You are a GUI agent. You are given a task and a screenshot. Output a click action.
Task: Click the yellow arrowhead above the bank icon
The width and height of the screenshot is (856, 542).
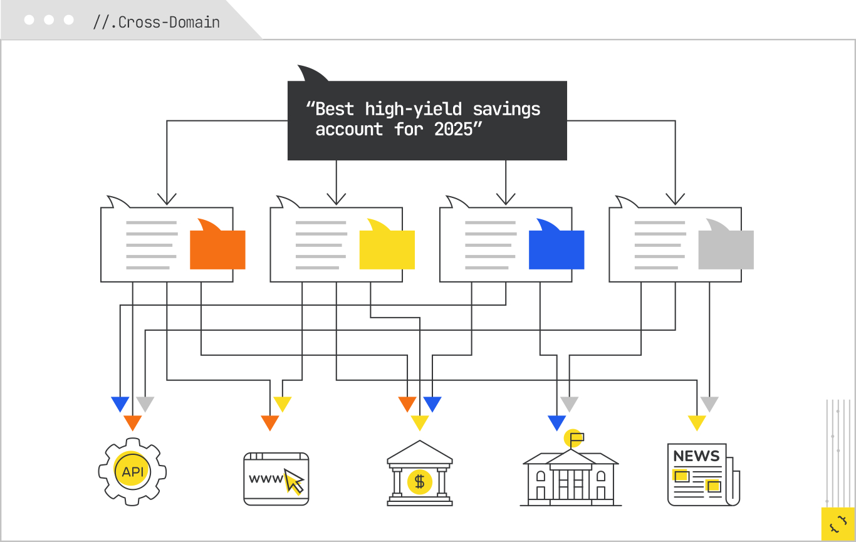click(x=419, y=422)
